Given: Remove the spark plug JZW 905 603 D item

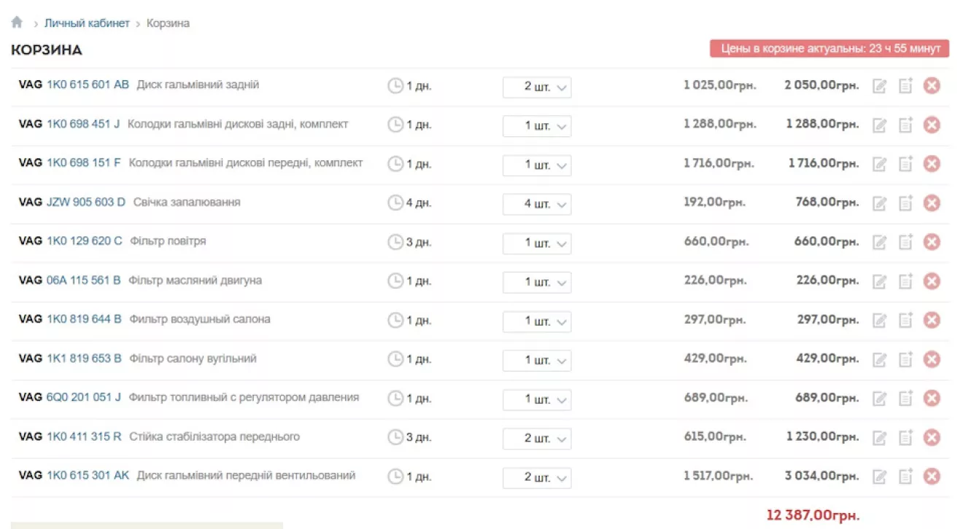Looking at the screenshot, I should point(932,203).
